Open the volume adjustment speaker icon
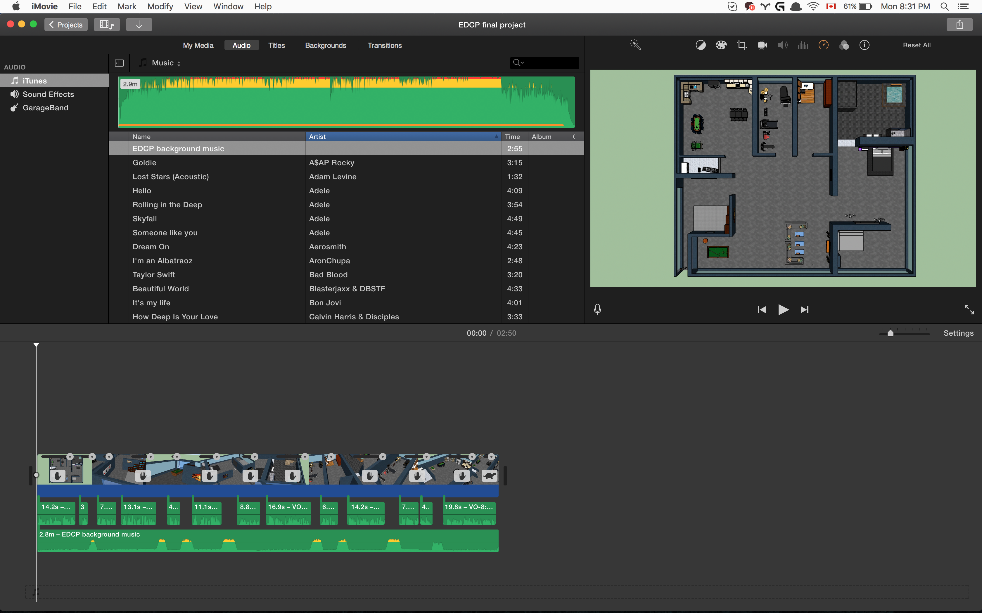982x613 pixels. click(782, 45)
